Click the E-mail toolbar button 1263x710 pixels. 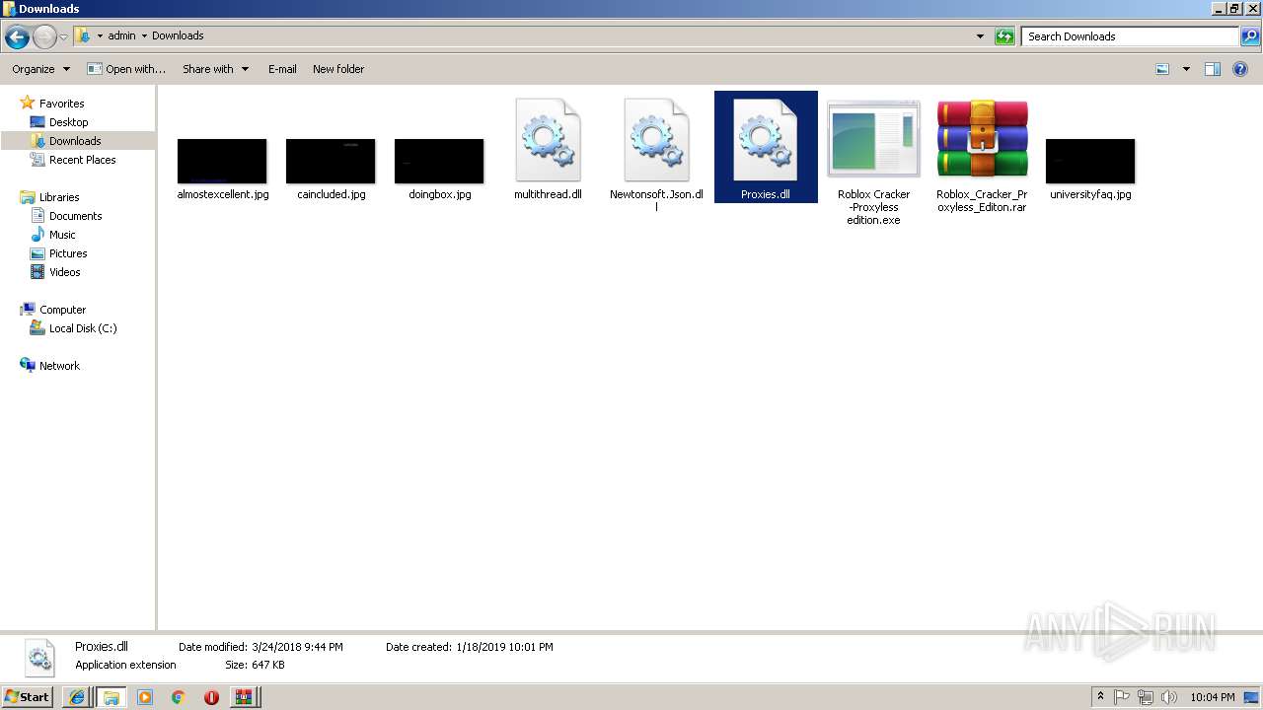point(282,69)
